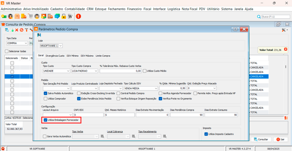Click the orange truck with door icon
292x151 pixels.
tap(50, 16)
